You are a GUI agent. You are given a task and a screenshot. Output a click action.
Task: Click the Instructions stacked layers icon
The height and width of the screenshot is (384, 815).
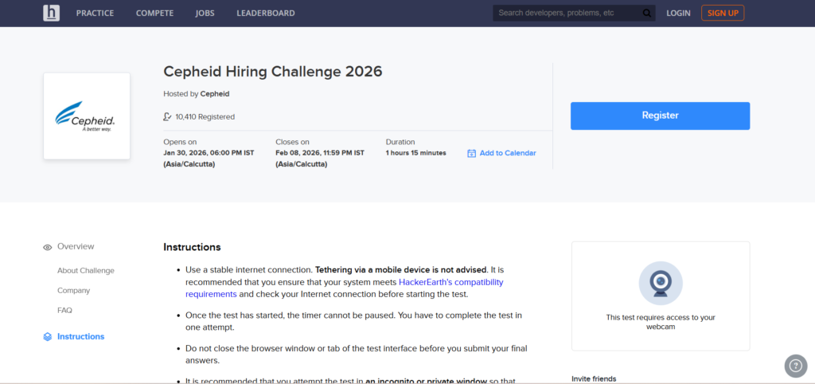point(48,337)
